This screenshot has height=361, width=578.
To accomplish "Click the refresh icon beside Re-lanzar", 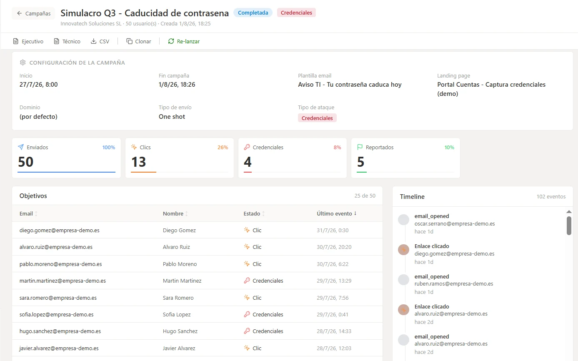I will point(171,41).
